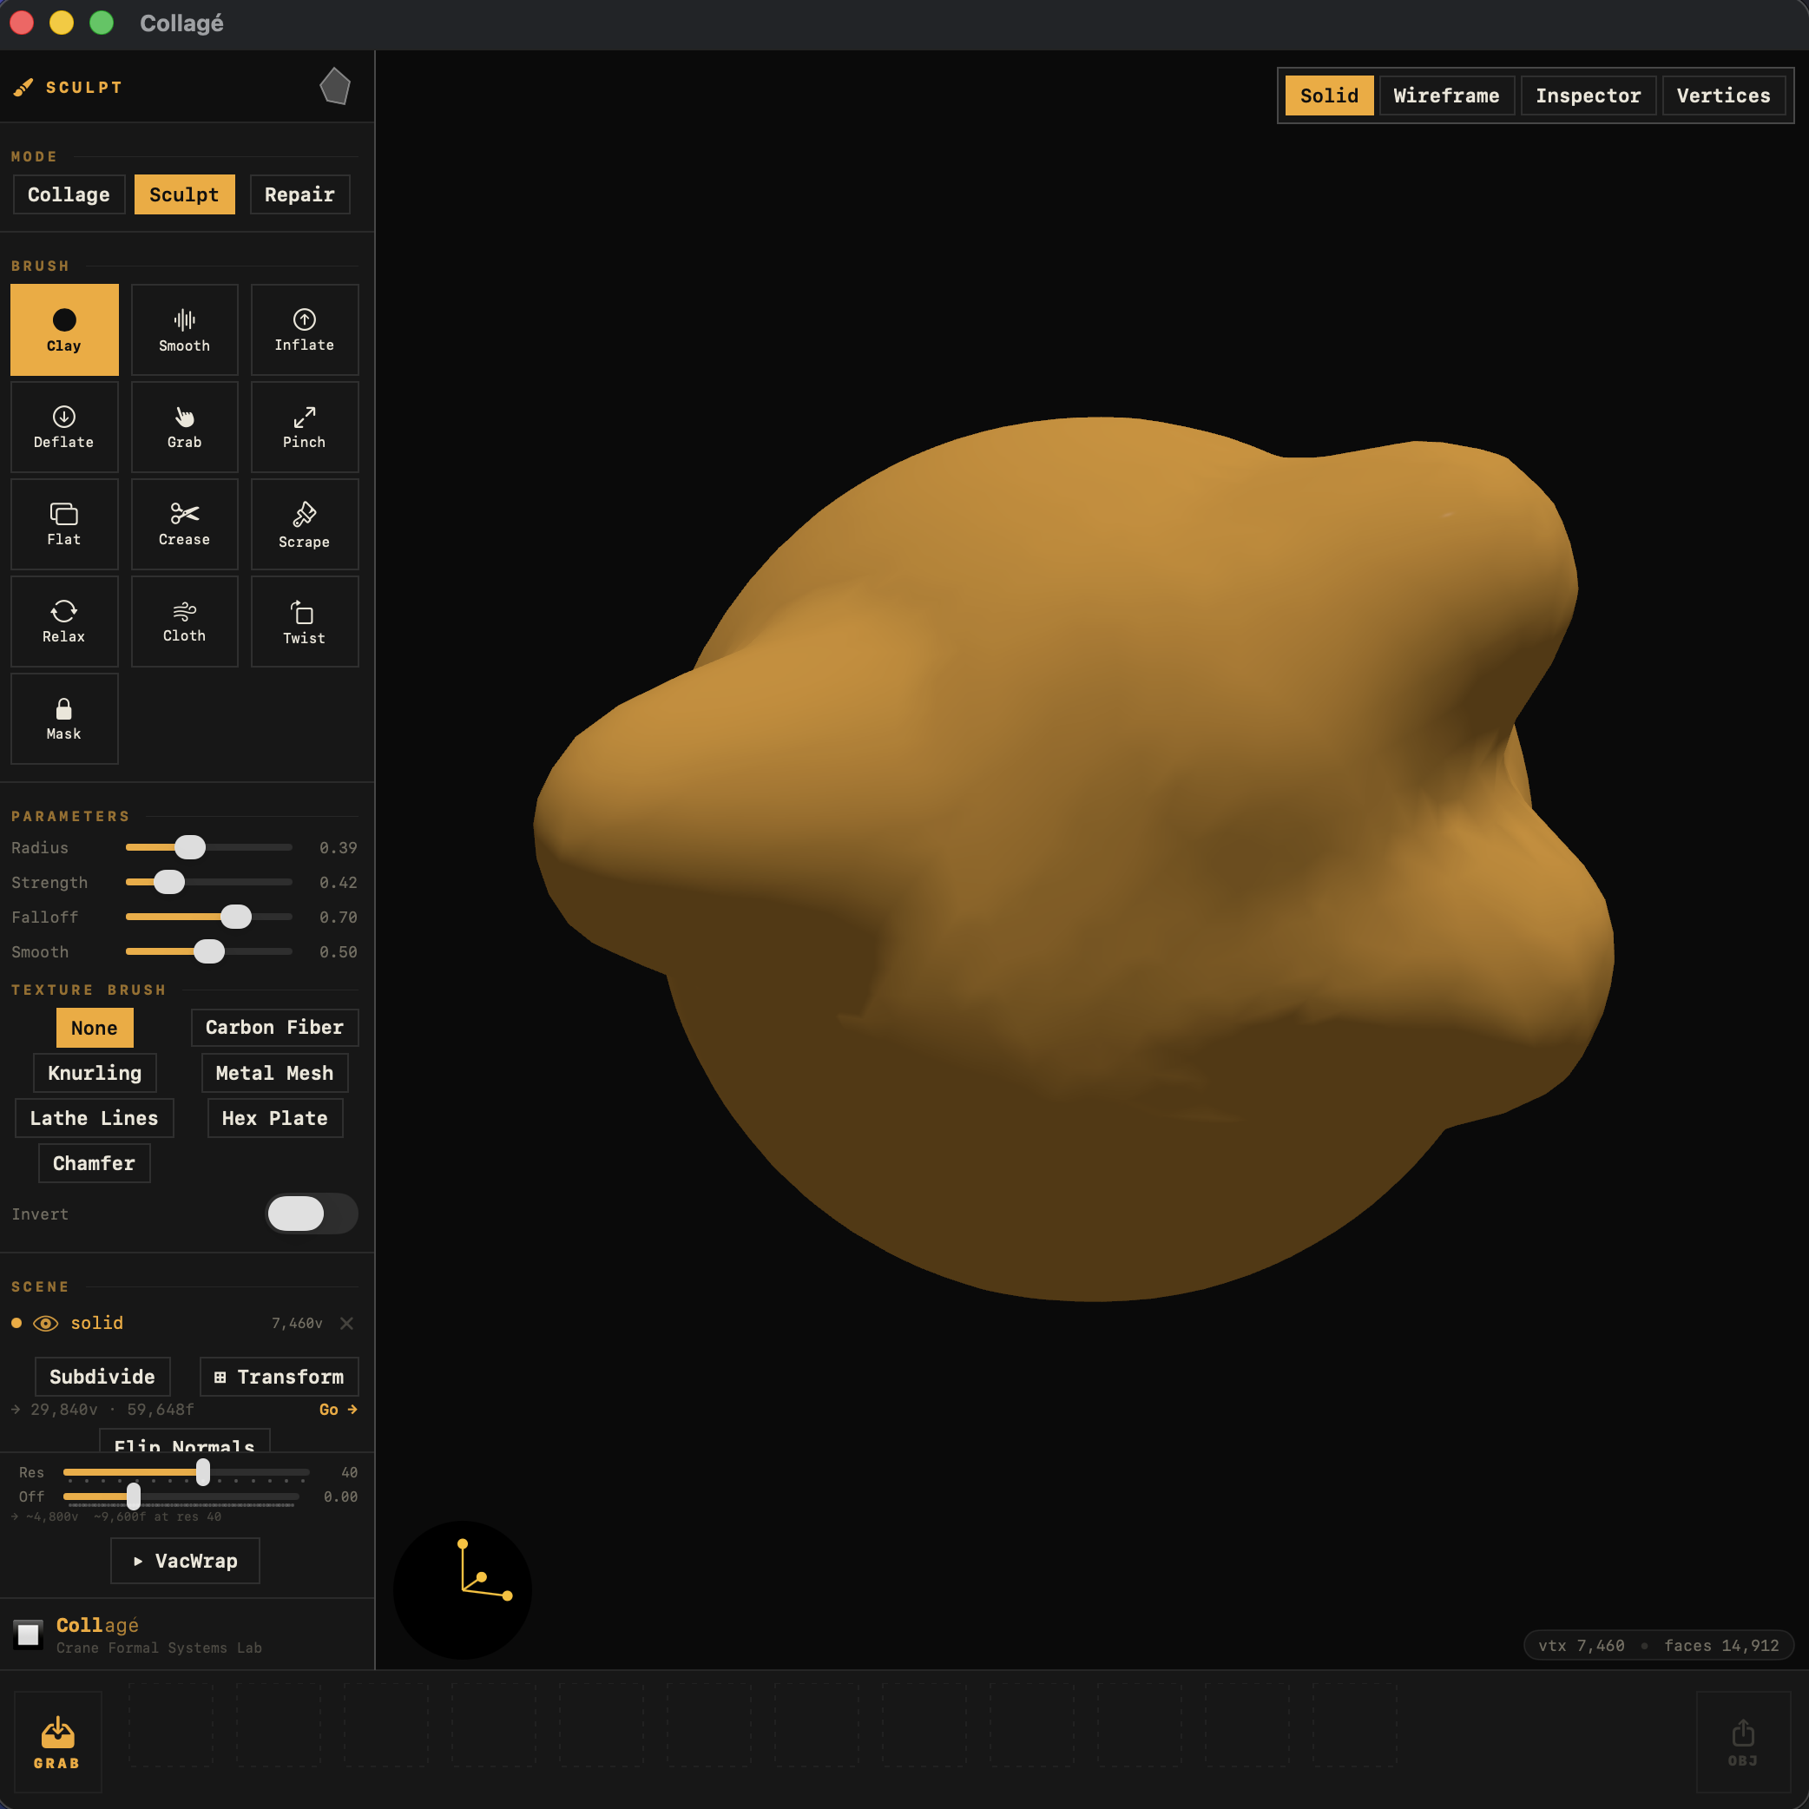The image size is (1809, 1809).
Task: Click the GRAB download icon
Action: pyautogui.click(x=56, y=1737)
